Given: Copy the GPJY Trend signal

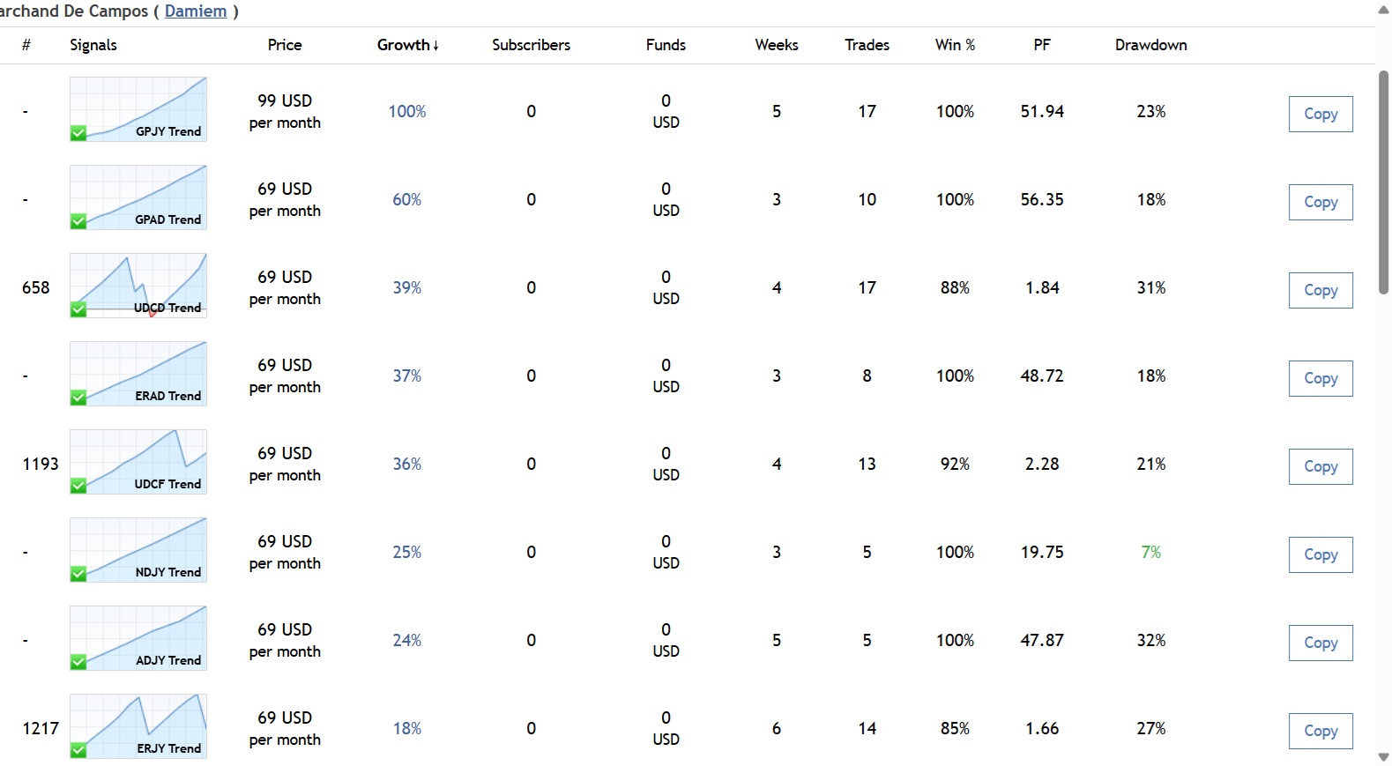Looking at the screenshot, I should 1320,114.
